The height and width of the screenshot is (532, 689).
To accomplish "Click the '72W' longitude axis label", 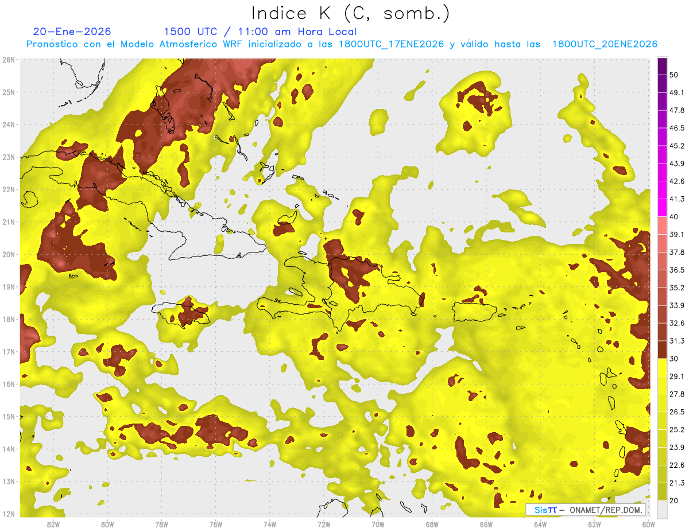I will coord(323,524).
